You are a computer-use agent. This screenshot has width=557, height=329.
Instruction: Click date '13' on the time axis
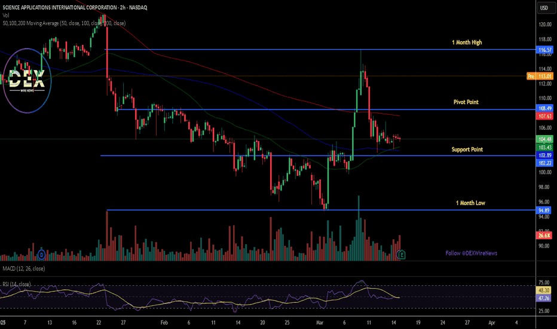click(x=50, y=322)
